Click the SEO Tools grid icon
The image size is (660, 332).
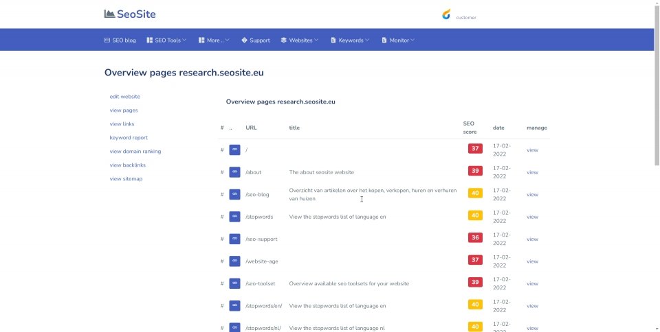(x=149, y=40)
